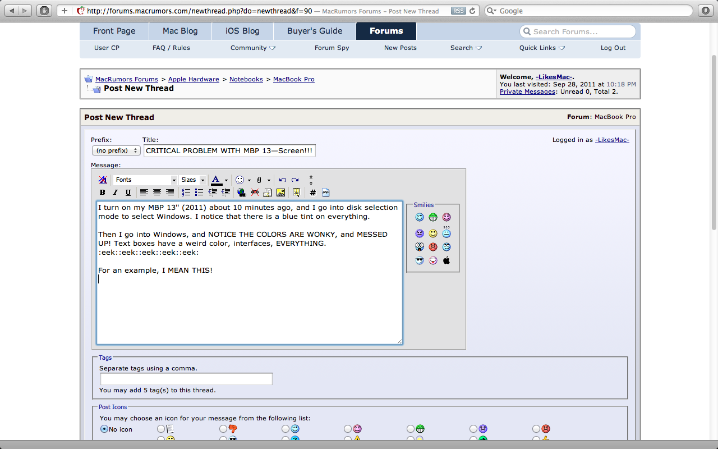
Task: Open the smilies dropdown arrow in toolbar
Action: [x=249, y=180]
